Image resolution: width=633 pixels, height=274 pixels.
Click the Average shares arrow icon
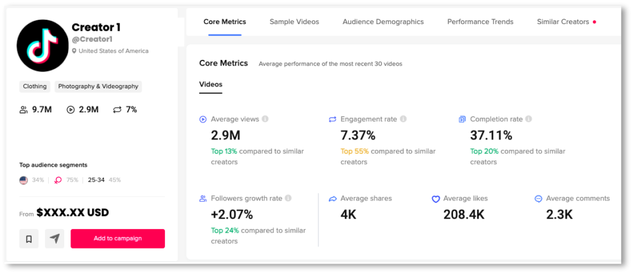tap(332, 199)
